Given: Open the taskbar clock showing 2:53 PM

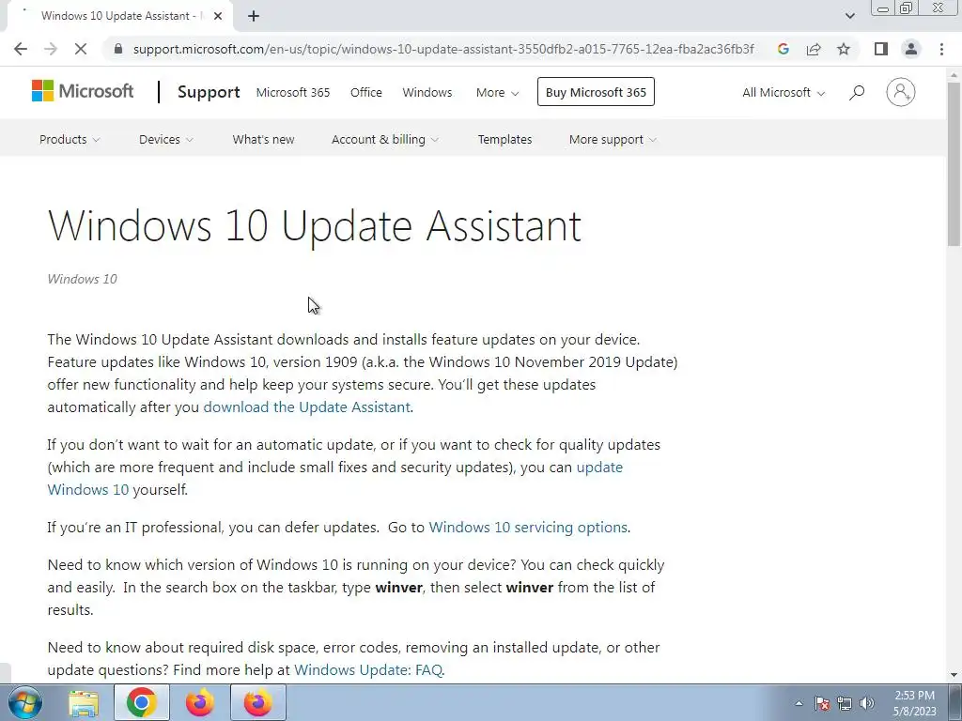Looking at the screenshot, I should tap(914, 703).
